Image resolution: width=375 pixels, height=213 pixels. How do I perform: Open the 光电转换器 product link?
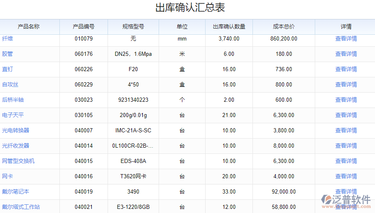click(16, 130)
